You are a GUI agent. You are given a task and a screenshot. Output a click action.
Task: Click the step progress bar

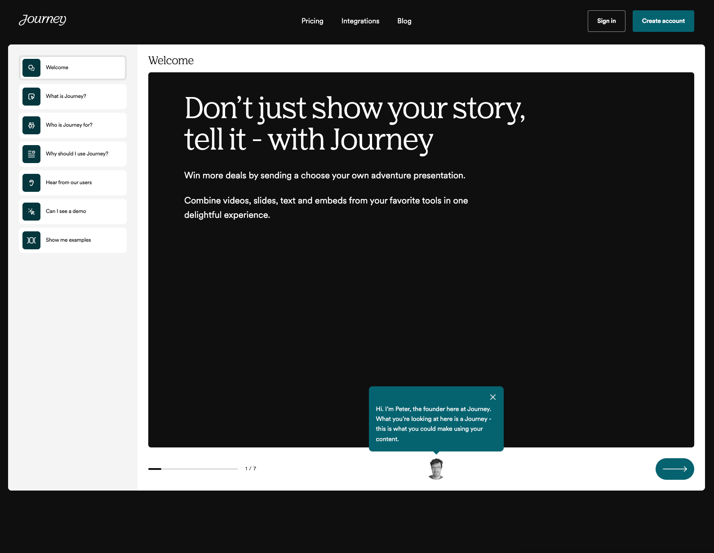pos(193,469)
